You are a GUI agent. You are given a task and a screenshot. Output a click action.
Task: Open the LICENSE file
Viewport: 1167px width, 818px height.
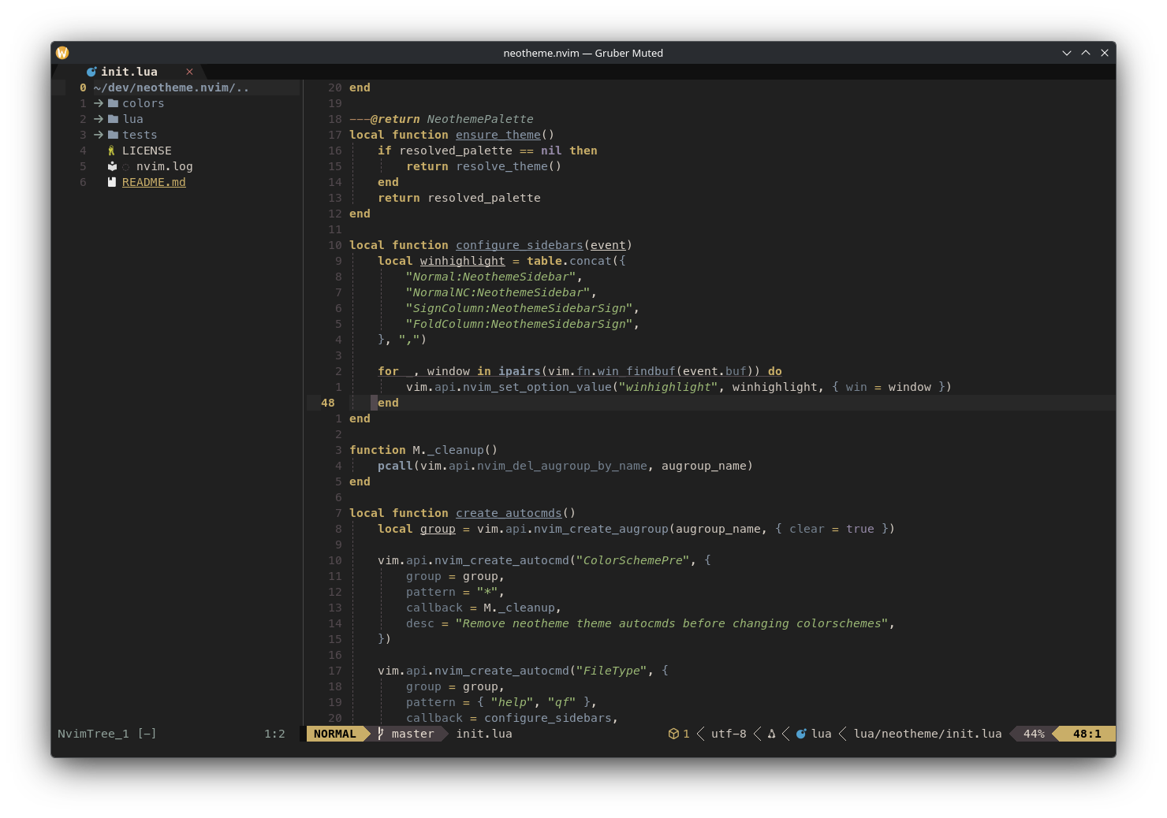[147, 151]
